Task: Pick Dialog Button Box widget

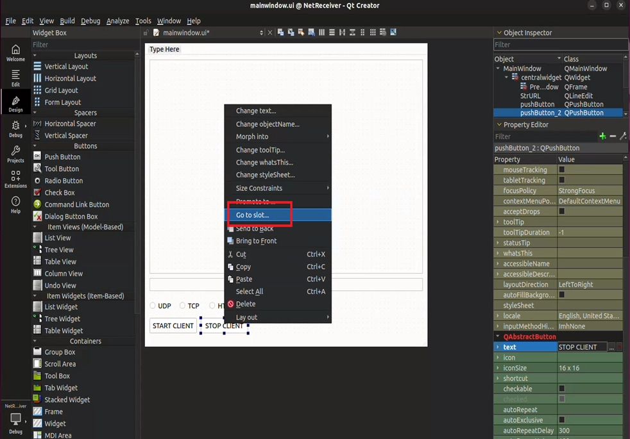Action: click(71, 217)
